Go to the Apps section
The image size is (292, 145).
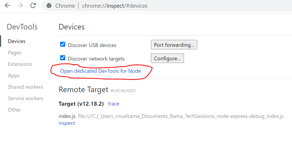tap(14, 76)
